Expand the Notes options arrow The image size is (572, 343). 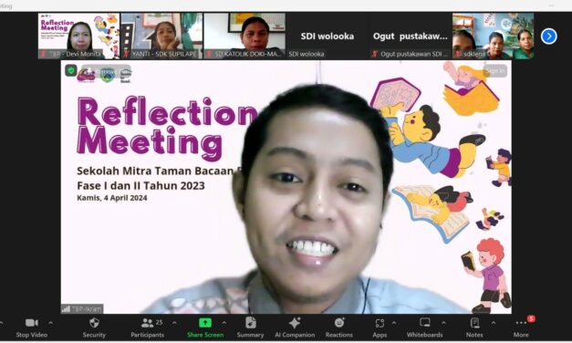[494, 323]
